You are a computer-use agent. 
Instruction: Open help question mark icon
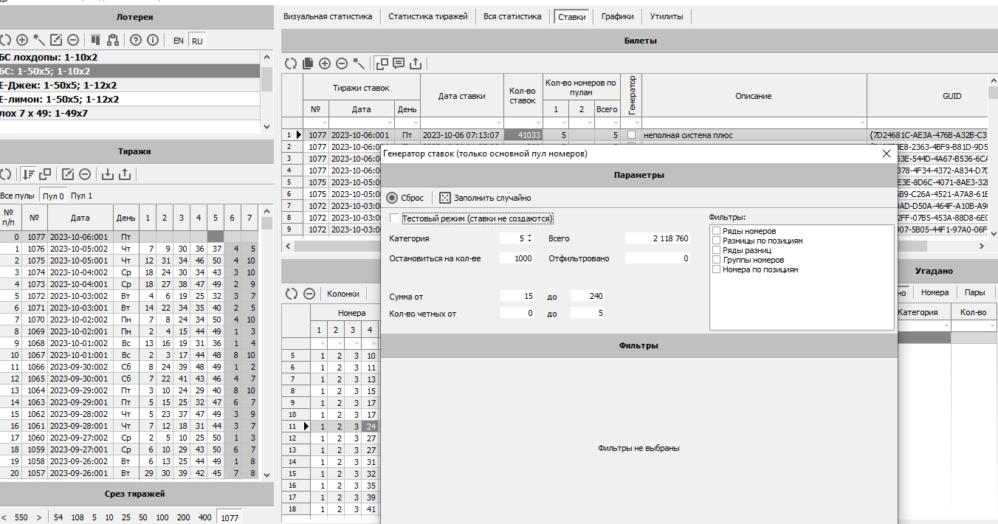(136, 41)
